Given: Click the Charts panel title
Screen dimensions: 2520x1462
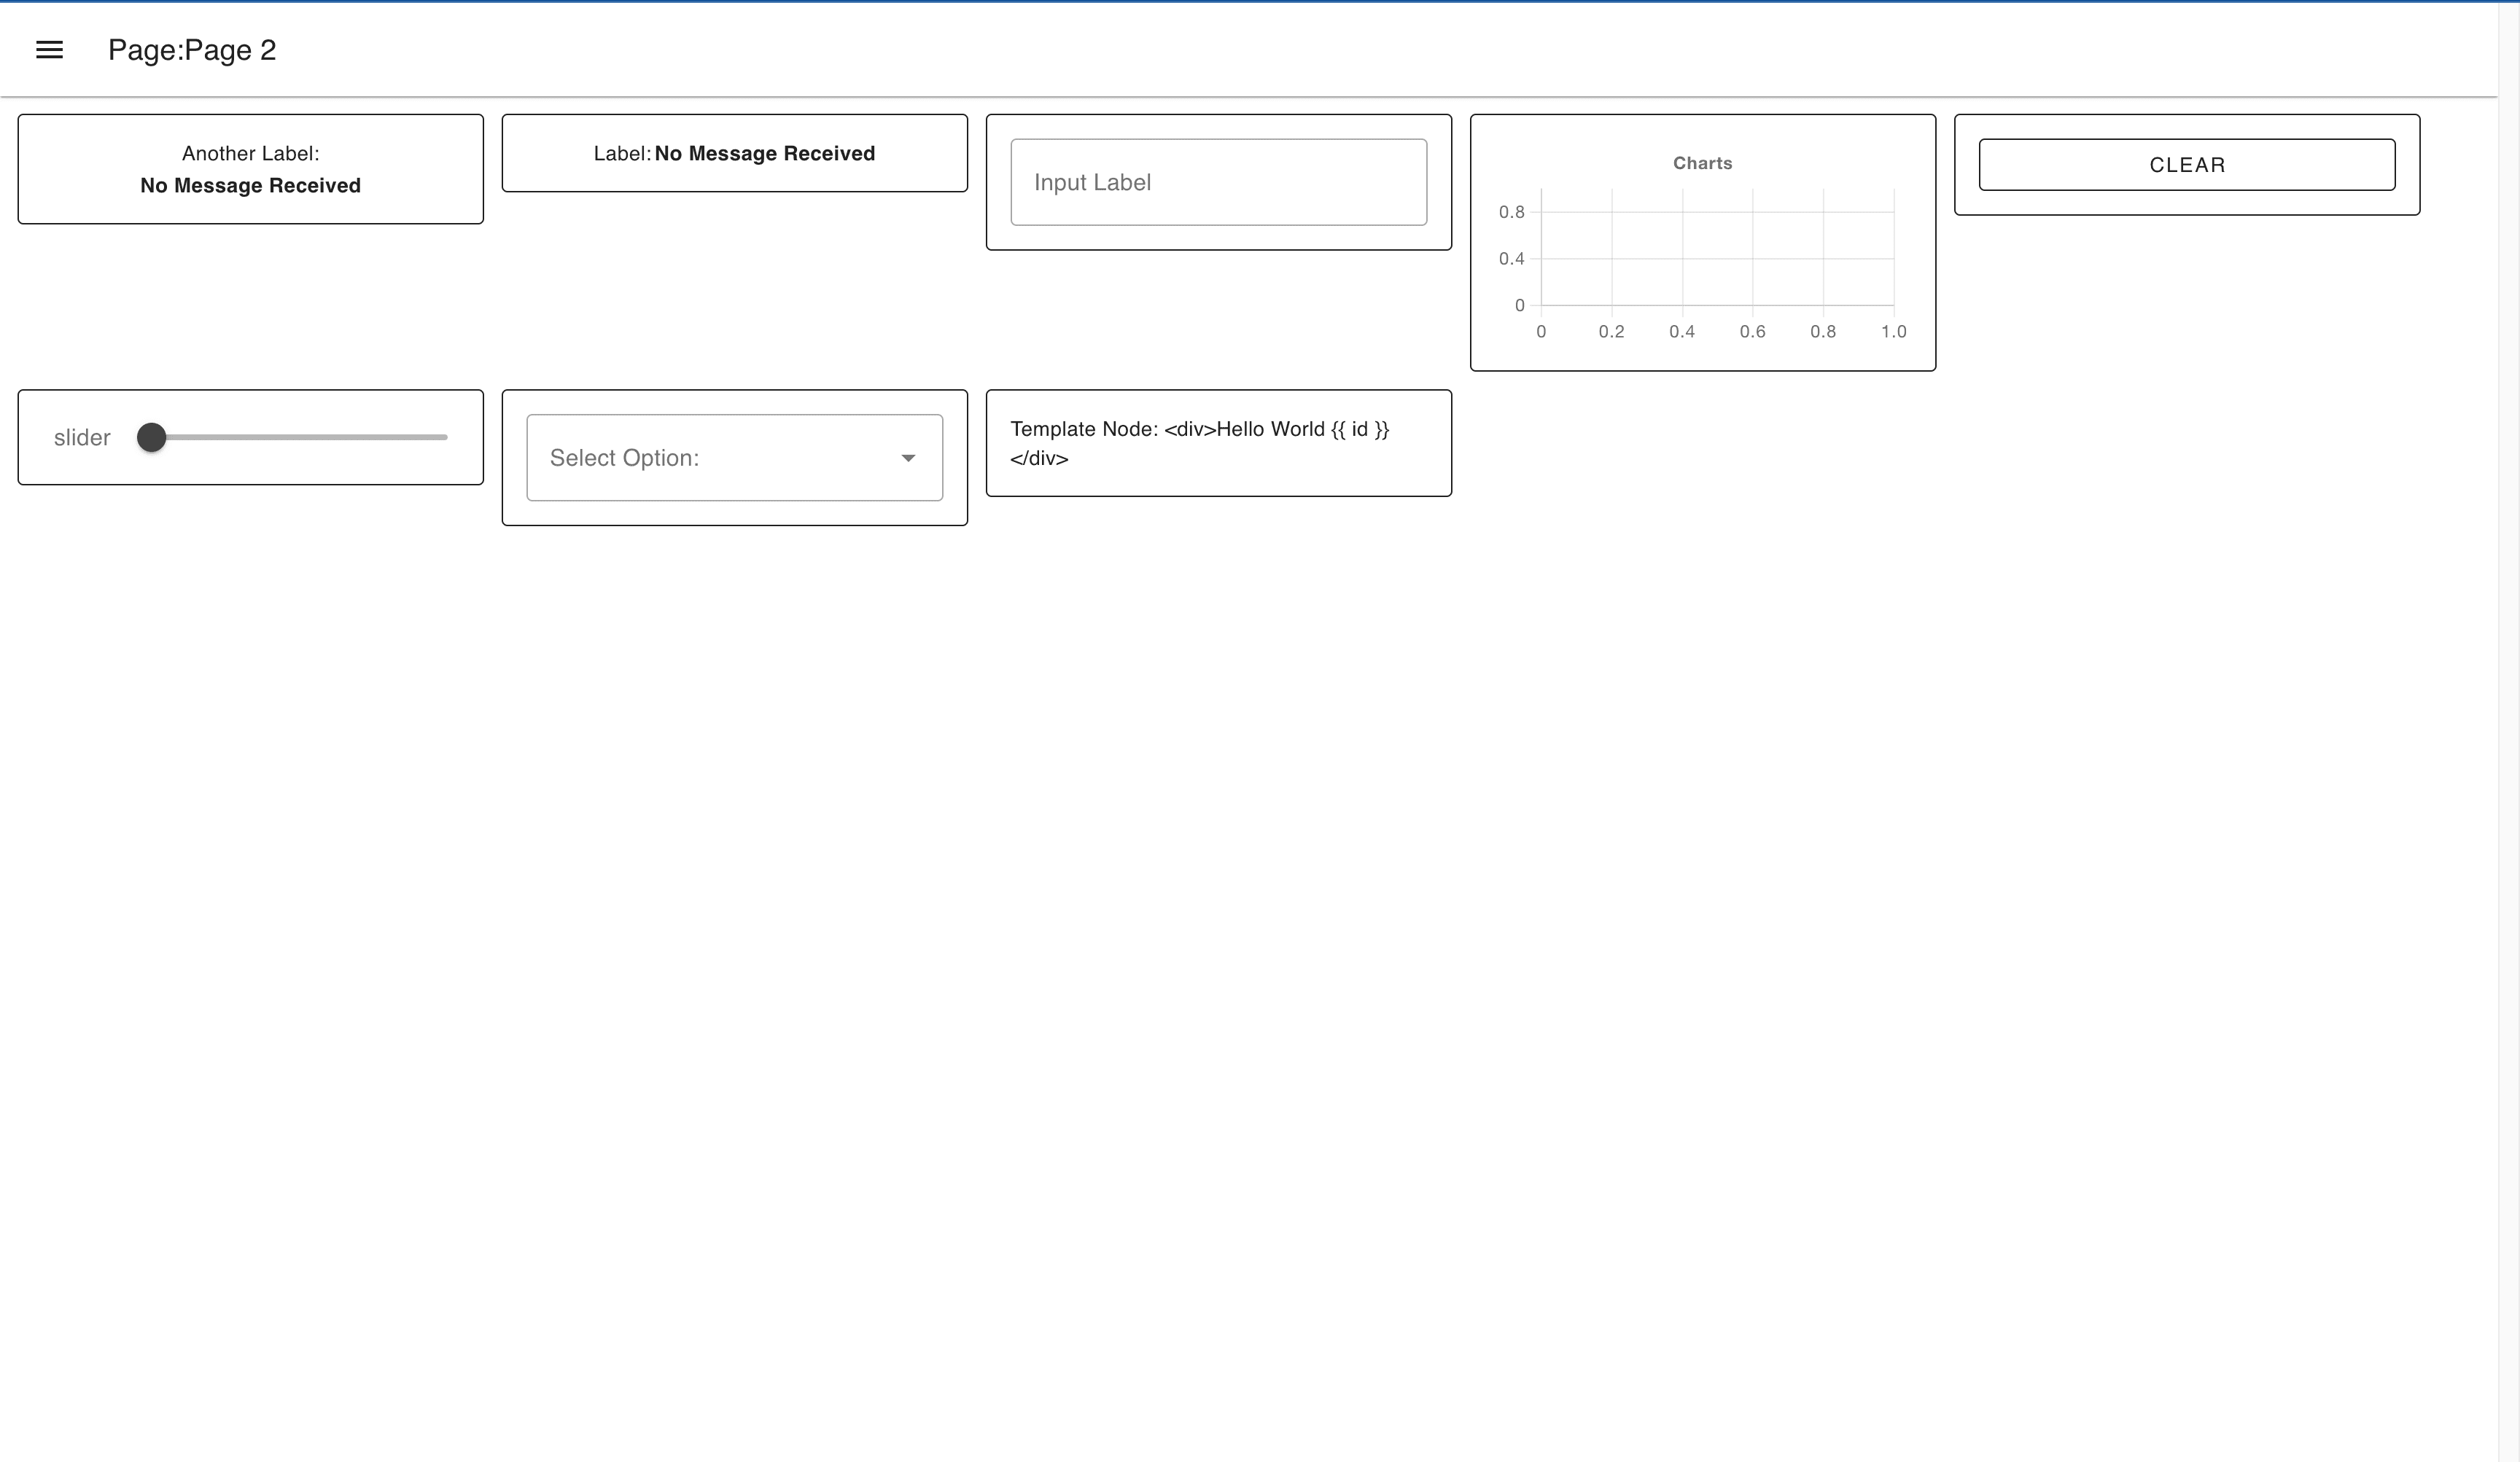Looking at the screenshot, I should coord(1703,163).
